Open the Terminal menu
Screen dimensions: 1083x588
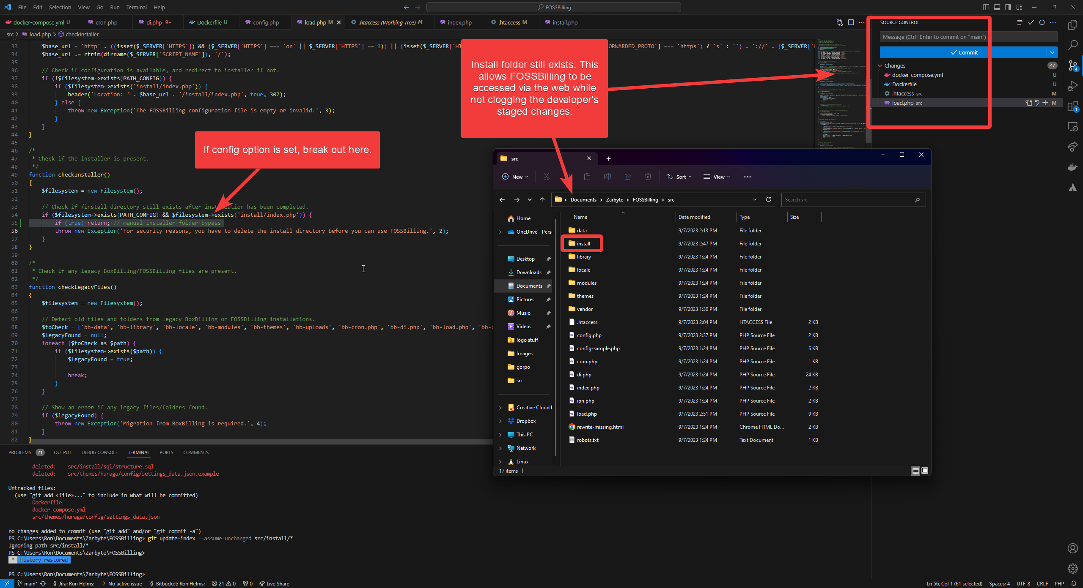pos(136,7)
